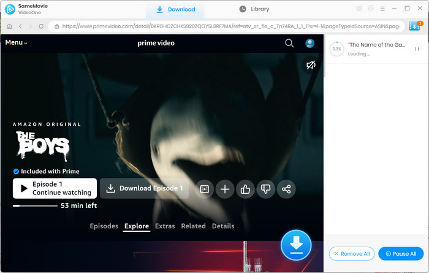Image resolution: width=429 pixels, height=273 pixels.
Task: Navigate back with the back arrow
Action: tap(20, 26)
